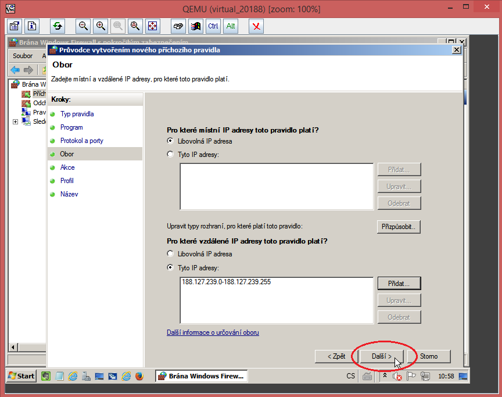Go to Název step

69,194
